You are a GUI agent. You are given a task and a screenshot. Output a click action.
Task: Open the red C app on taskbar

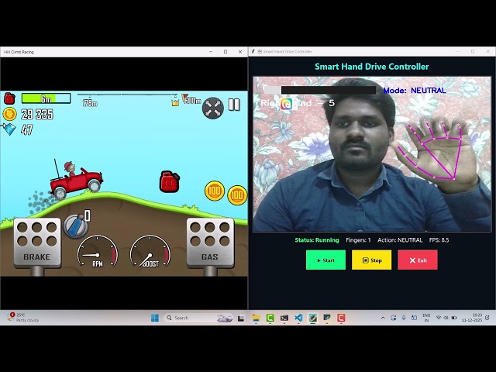point(341,318)
